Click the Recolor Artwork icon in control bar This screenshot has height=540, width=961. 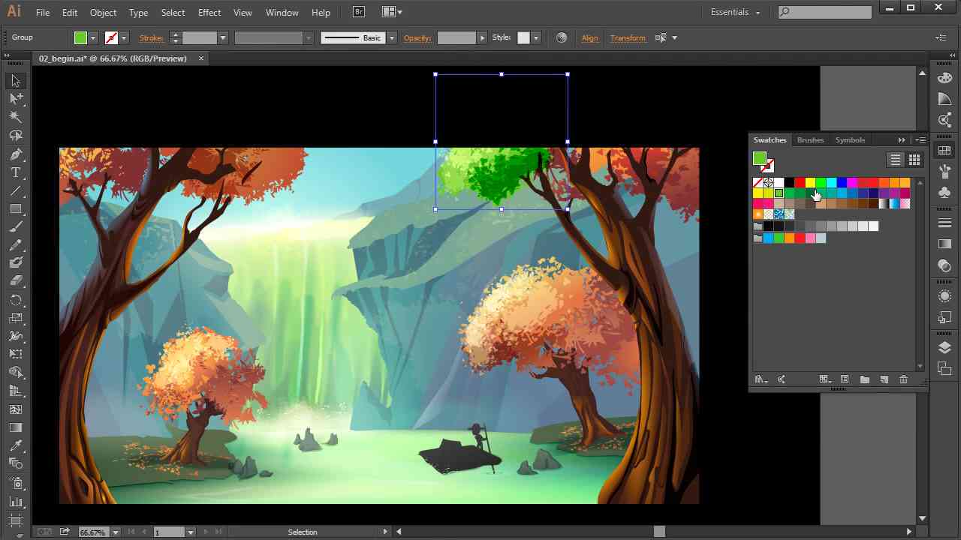click(x=561, y=37)
